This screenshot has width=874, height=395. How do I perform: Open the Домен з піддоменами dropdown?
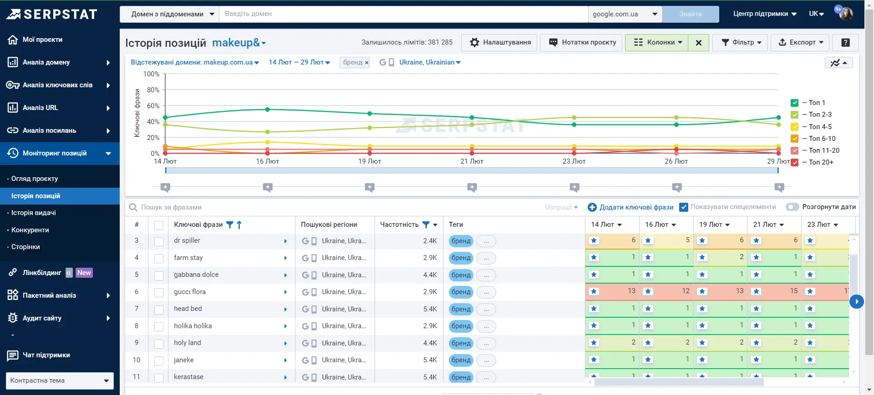(169, 14)
